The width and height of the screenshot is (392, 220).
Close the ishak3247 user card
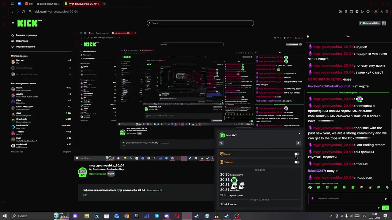[x=299, y=134]
